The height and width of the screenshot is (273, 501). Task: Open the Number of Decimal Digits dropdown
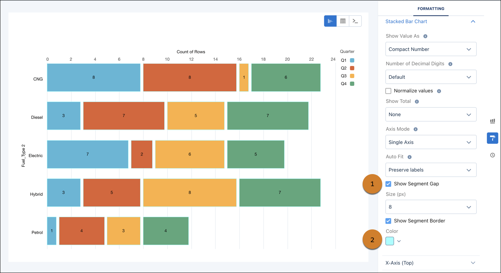431,77
